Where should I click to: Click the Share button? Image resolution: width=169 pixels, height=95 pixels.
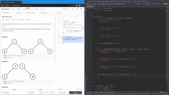[x=28, y=20]
